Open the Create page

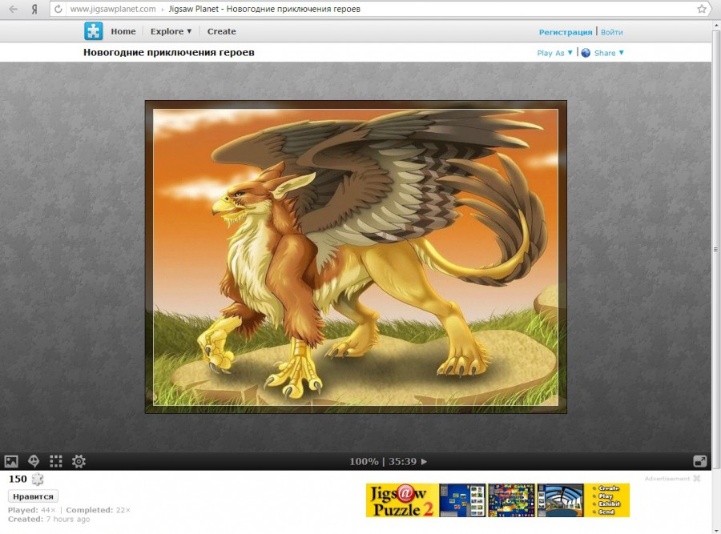point(221,31)
